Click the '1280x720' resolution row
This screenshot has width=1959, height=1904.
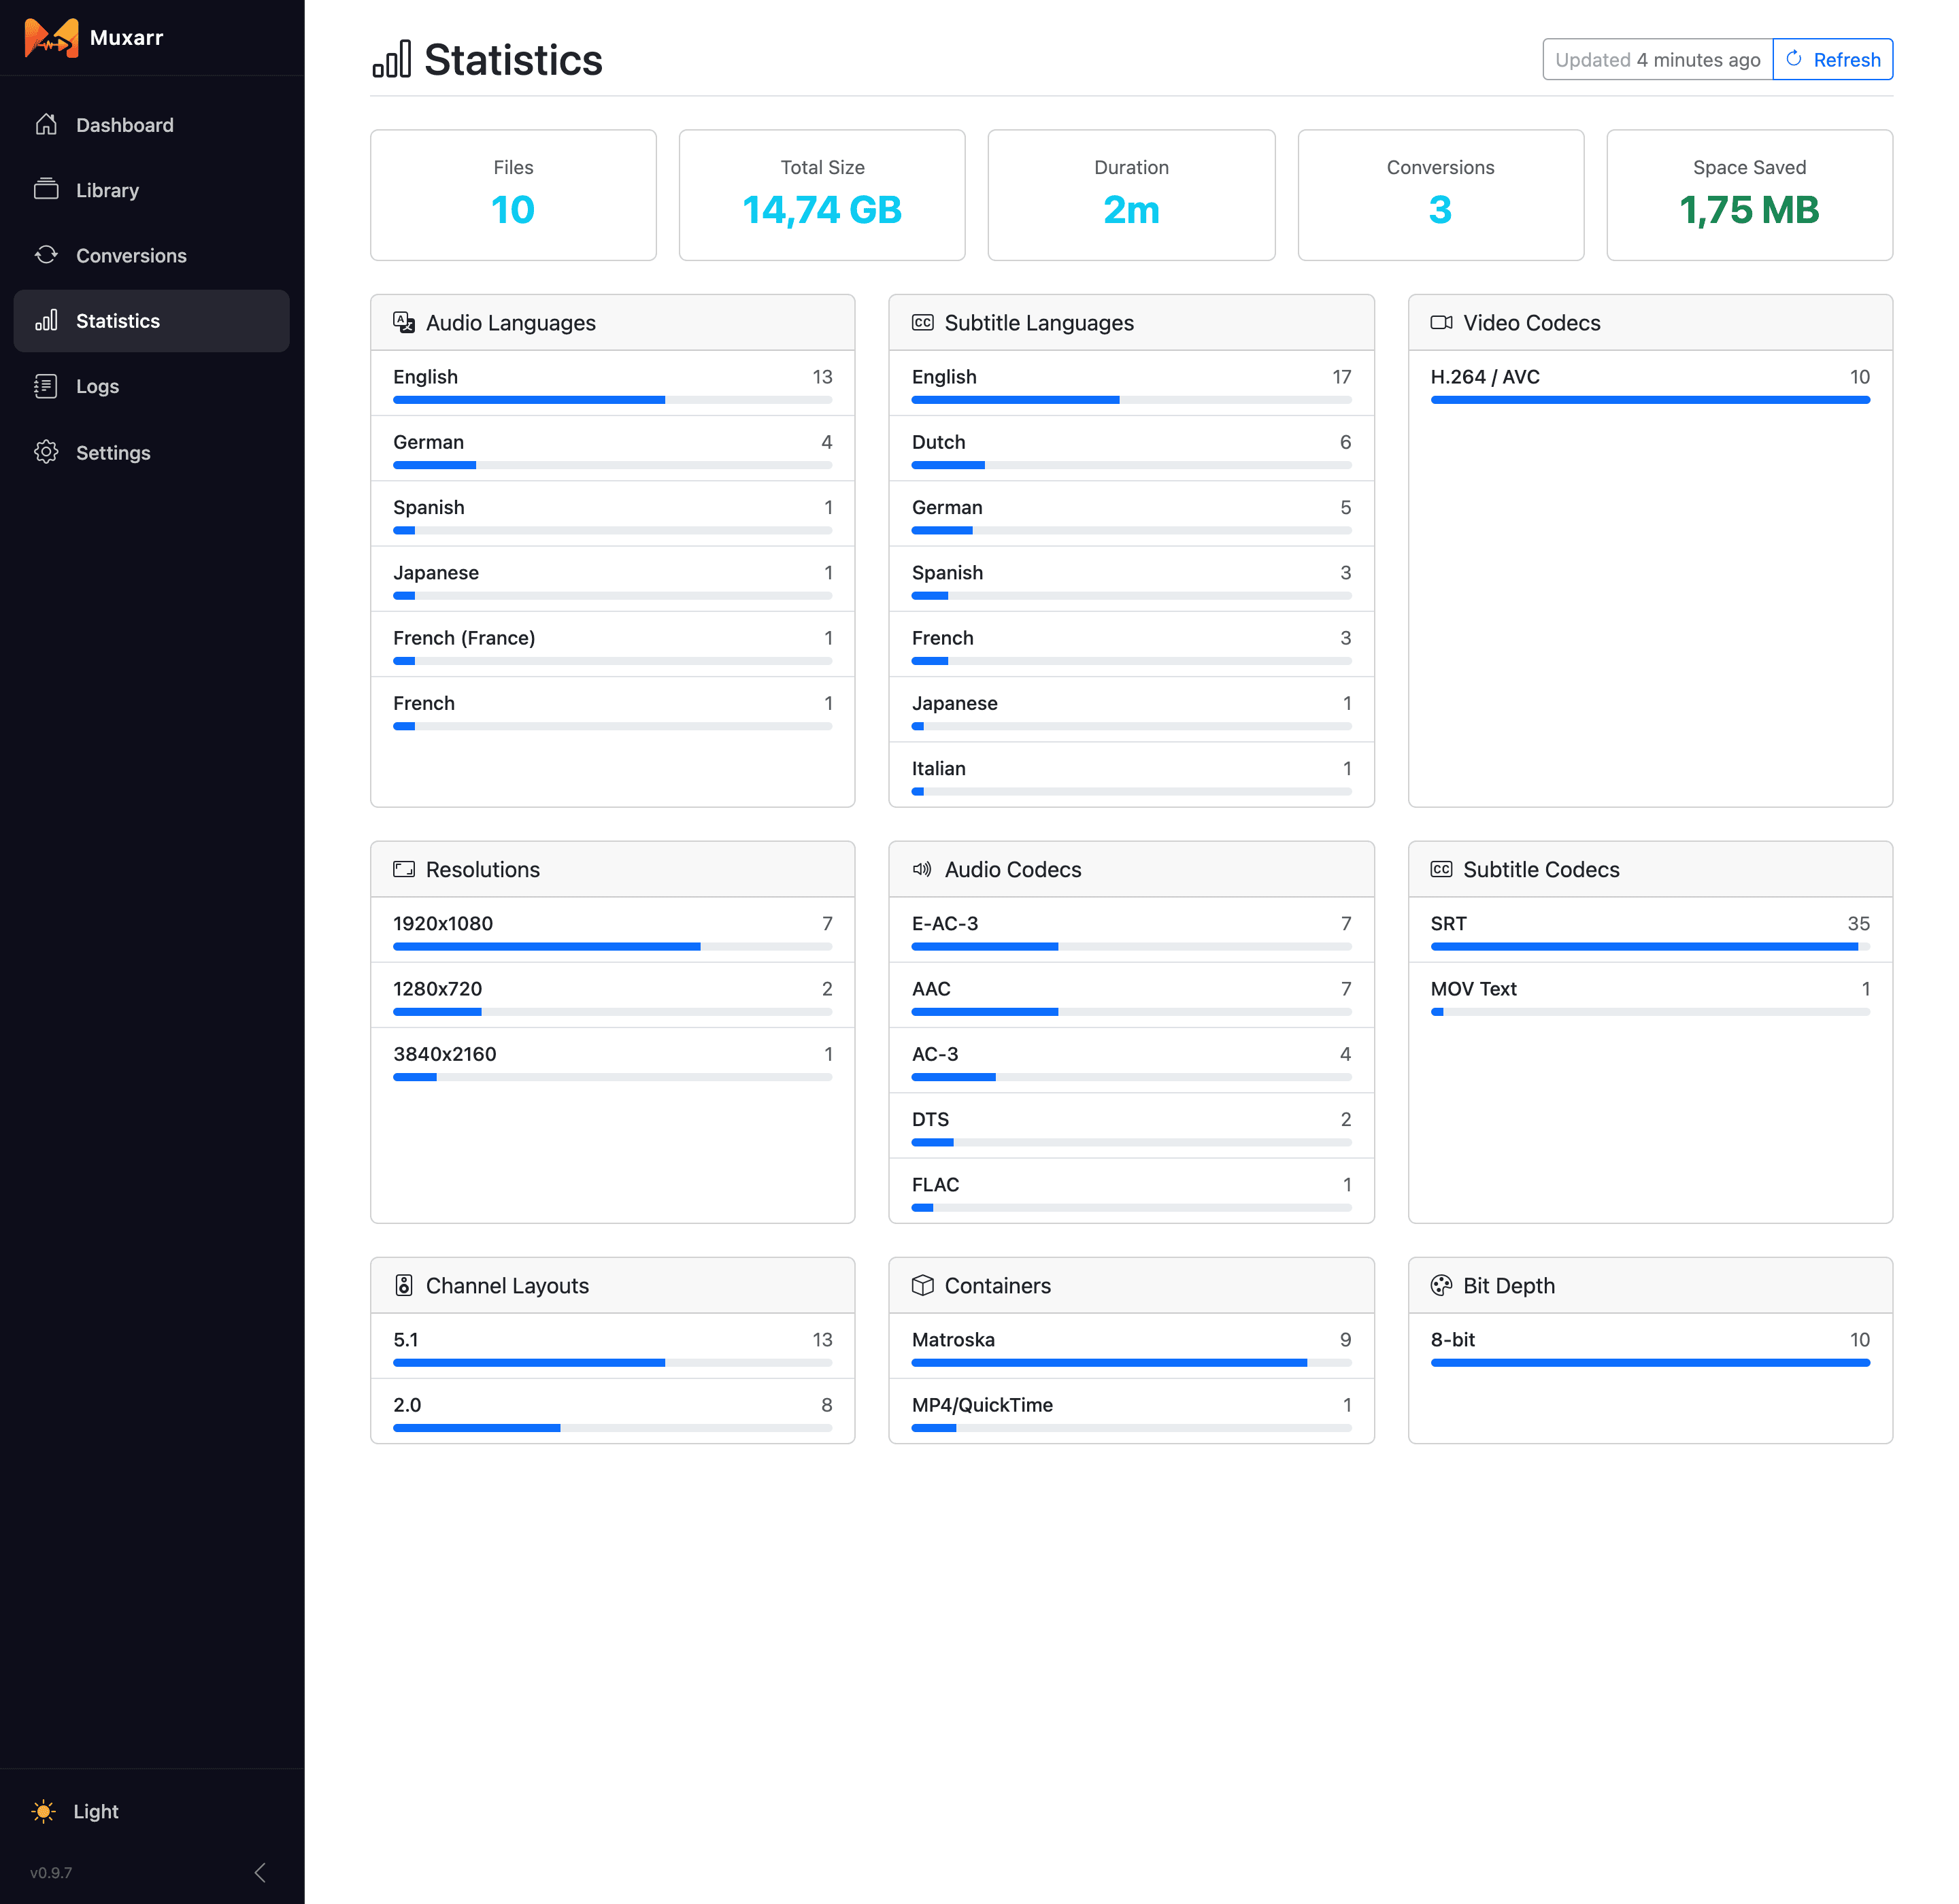pyautogui.click(x=612, y=995)
